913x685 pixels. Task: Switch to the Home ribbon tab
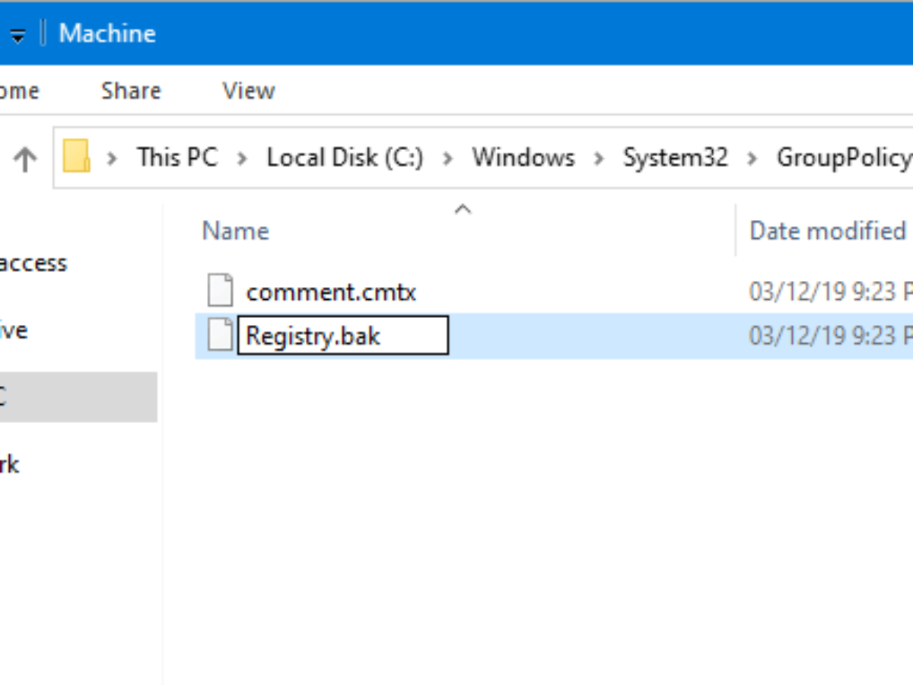tap(19, 91)
